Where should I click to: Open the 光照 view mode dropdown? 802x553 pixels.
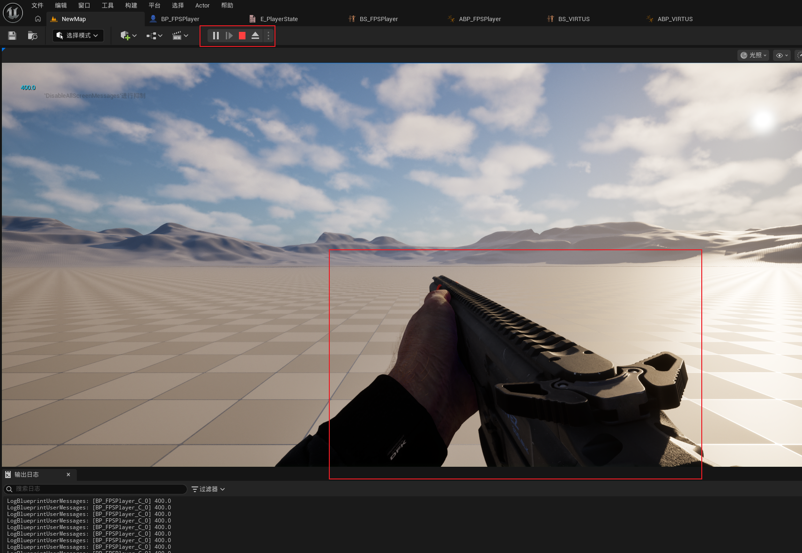[x=754, y=55]
